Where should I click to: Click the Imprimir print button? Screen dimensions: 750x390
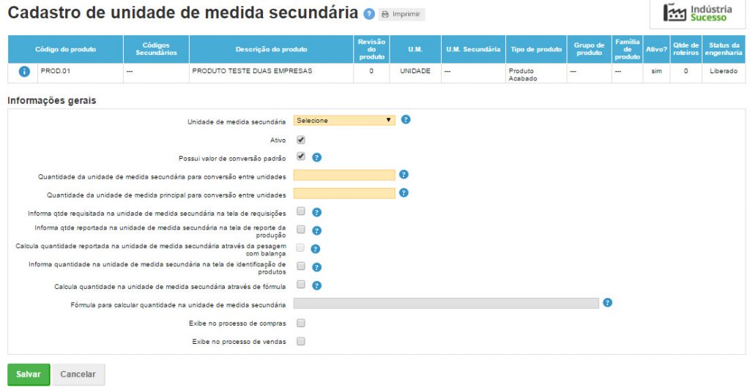tap(401, 15)
